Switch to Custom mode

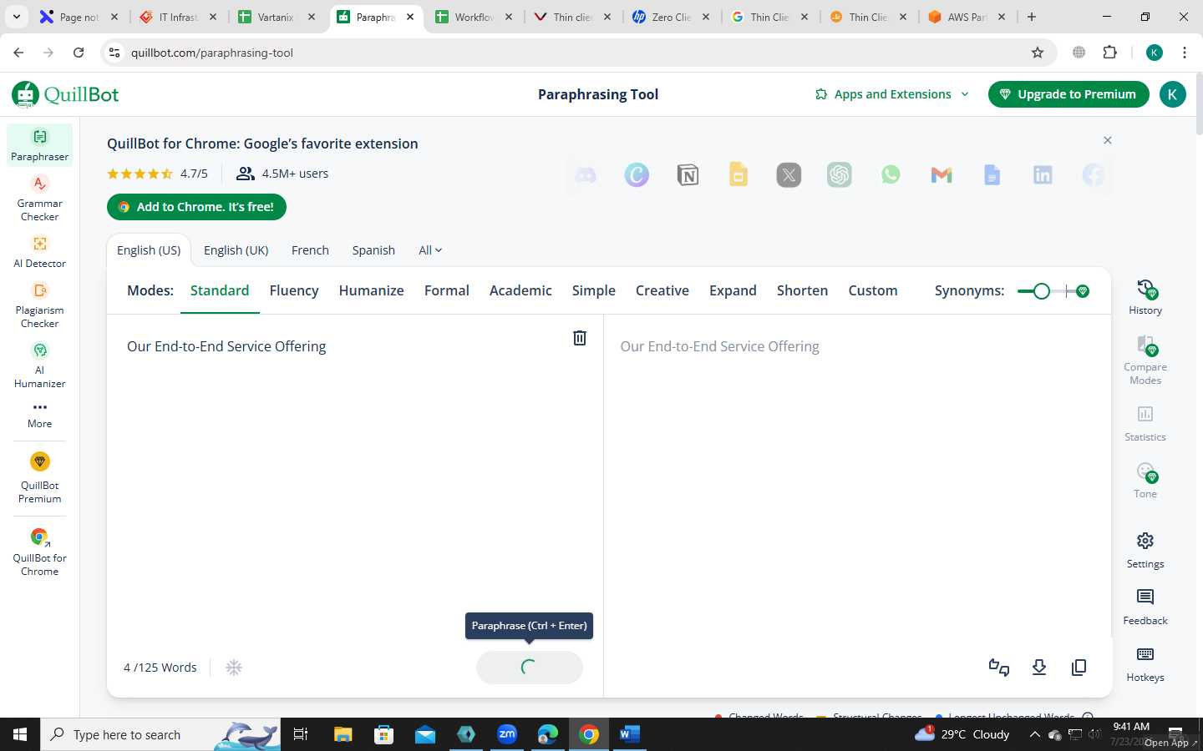873,290
